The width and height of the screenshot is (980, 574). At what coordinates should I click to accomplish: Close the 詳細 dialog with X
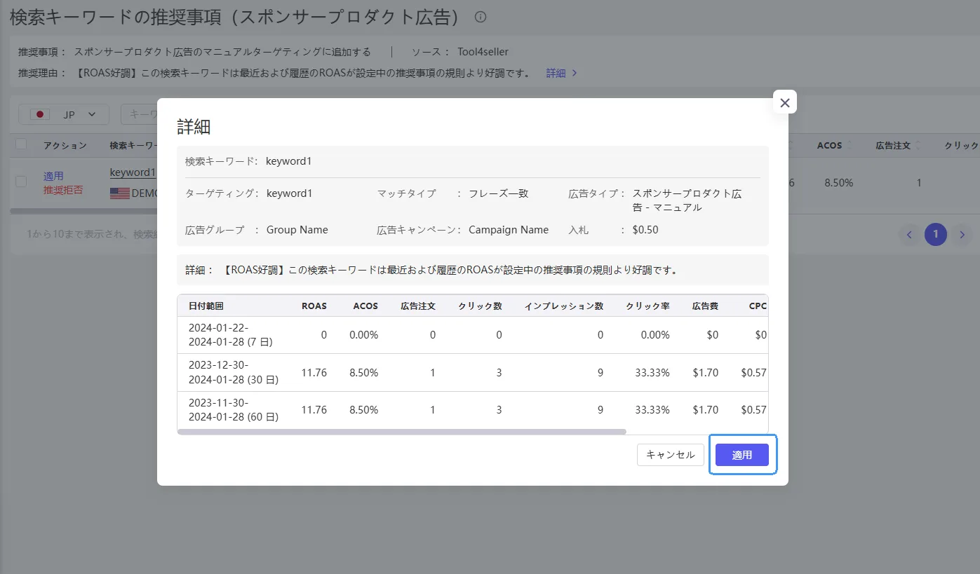tap(784, 102)
